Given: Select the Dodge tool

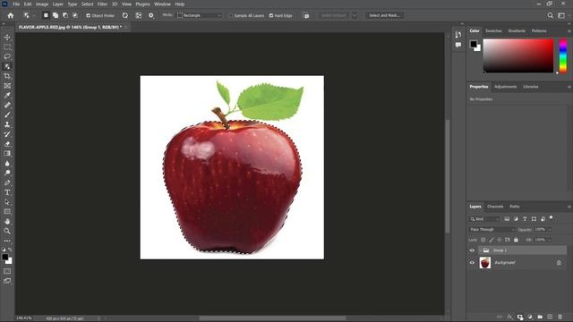Looking at the screenshot, I should click(x=7, y=173).
